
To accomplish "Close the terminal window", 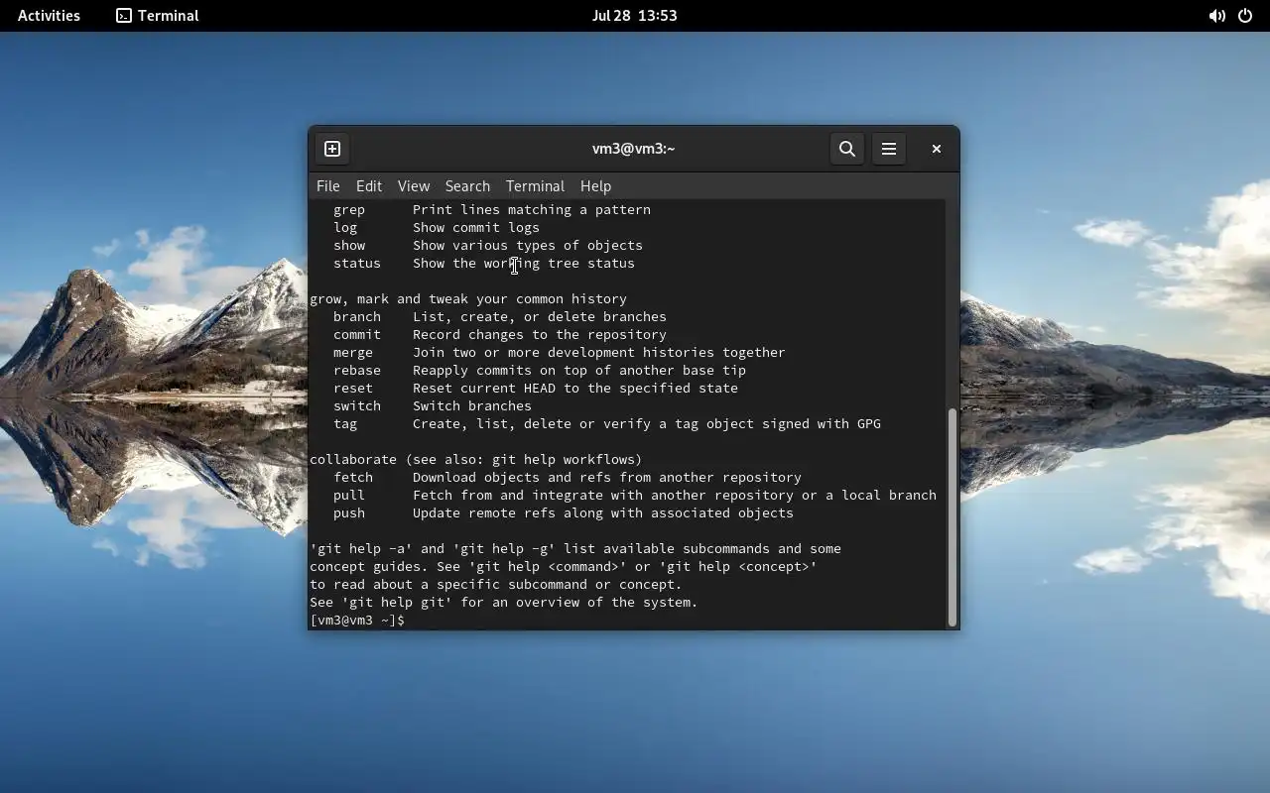I will 936,149.
